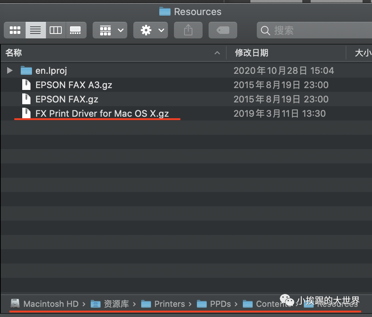372x317 pixels.
Task: Click Contents in the path bar
Action: pos(274,304)
